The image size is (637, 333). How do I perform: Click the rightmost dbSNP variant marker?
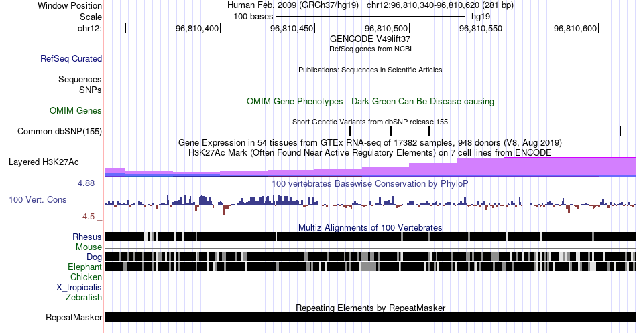tap(620, 131)
